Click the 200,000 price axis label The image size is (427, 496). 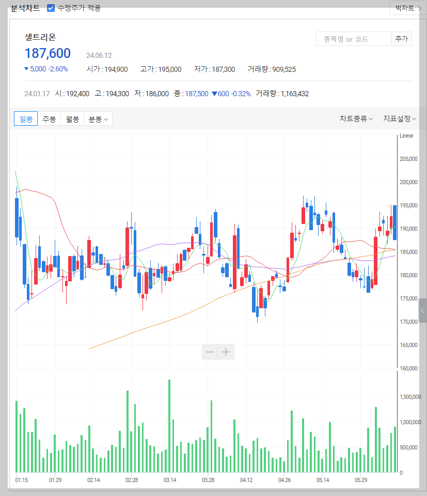pos(408,182)
